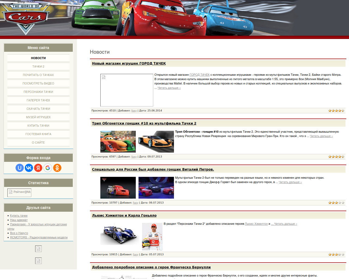Open the race track scene thumbnail
This screenshot has height=279, width=349.
[156, 188]
